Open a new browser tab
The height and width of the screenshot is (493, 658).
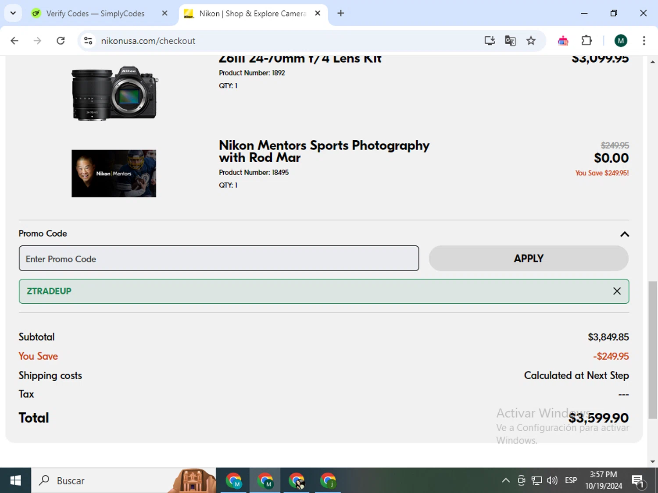click(340, 13)
